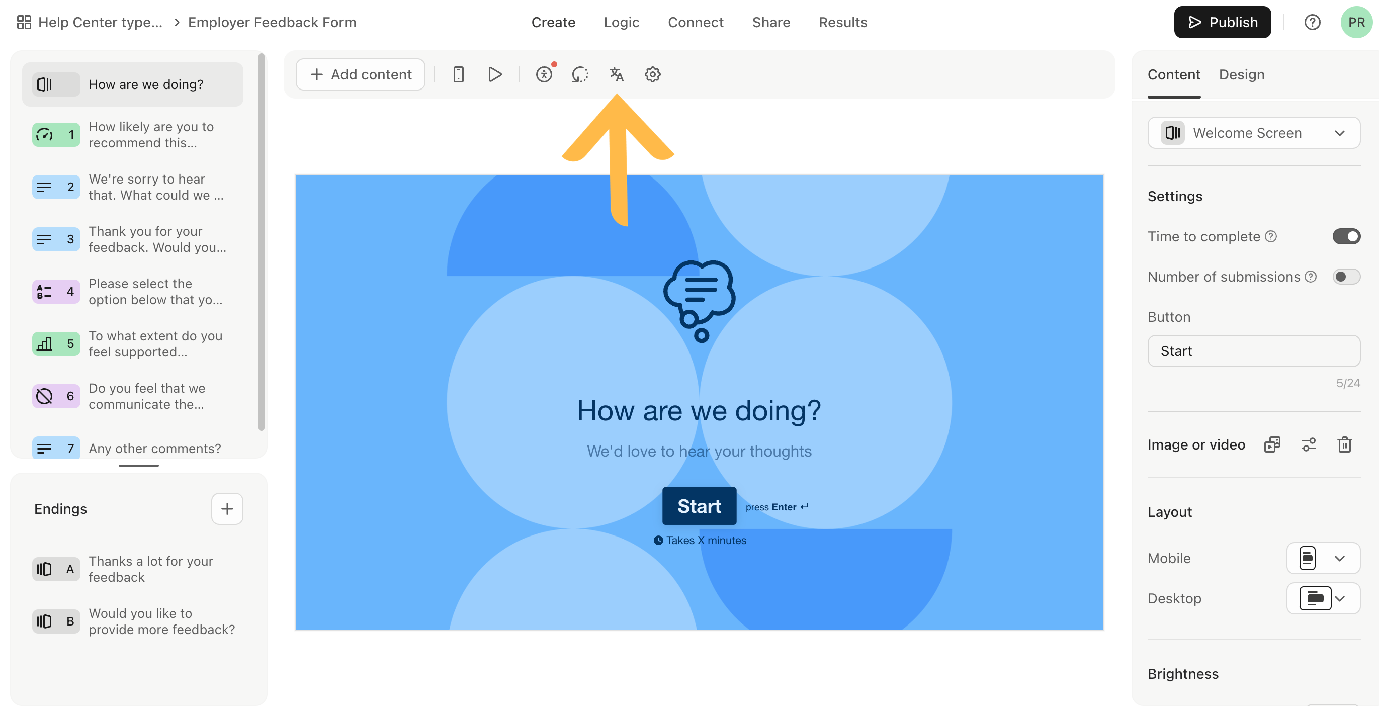1379x714 pixels.
Task: Select question 7 Any other comments?
Action: [132, 448]
